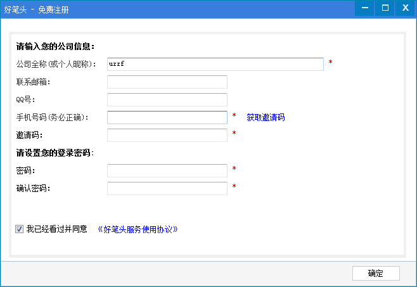Click the 确认密码 confirm password field
Image resolution: width=417 pixels, height=287 pixels.
click(167, 188)
